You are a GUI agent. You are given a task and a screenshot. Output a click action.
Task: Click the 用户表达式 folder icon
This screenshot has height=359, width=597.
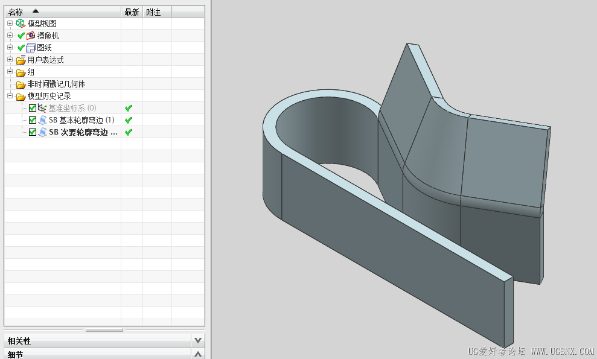(21, 60)
